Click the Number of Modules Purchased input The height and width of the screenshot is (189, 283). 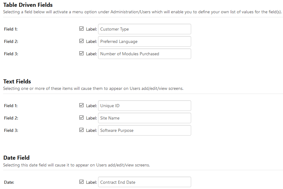(x=144, y=54)
